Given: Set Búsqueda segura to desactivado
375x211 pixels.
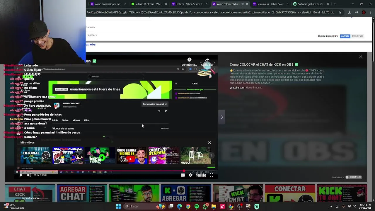Looking at the screenshot, I should point(357,36).
